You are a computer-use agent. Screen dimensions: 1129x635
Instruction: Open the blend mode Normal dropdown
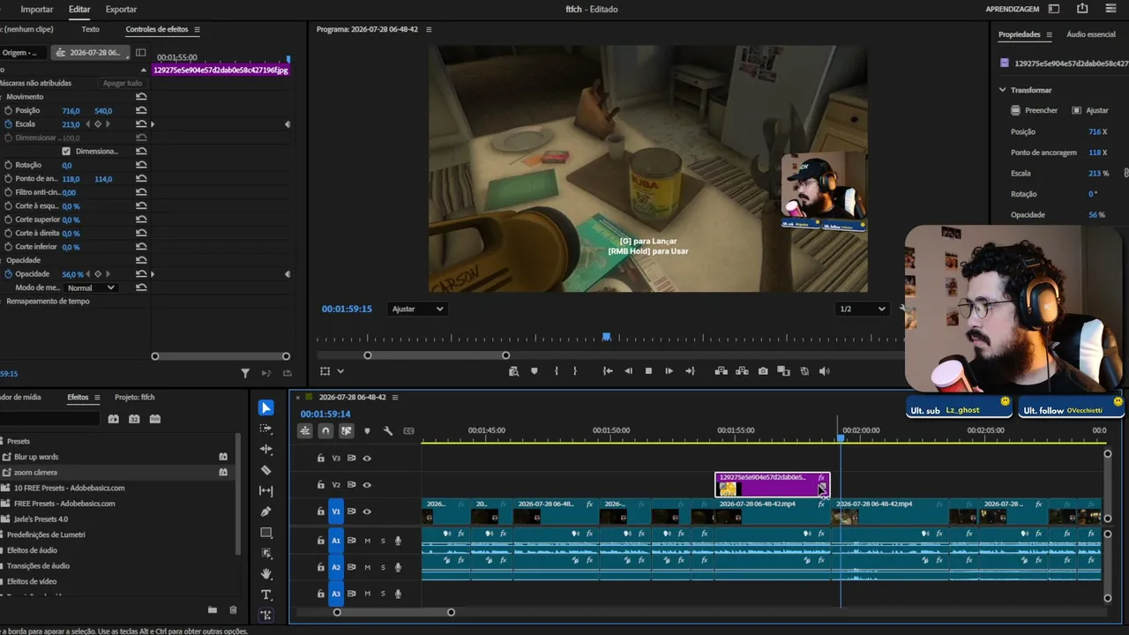click(92, 288)
